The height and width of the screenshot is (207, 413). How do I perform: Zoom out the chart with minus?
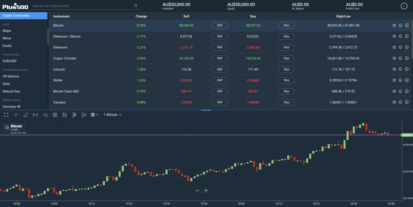coord(197,190)
